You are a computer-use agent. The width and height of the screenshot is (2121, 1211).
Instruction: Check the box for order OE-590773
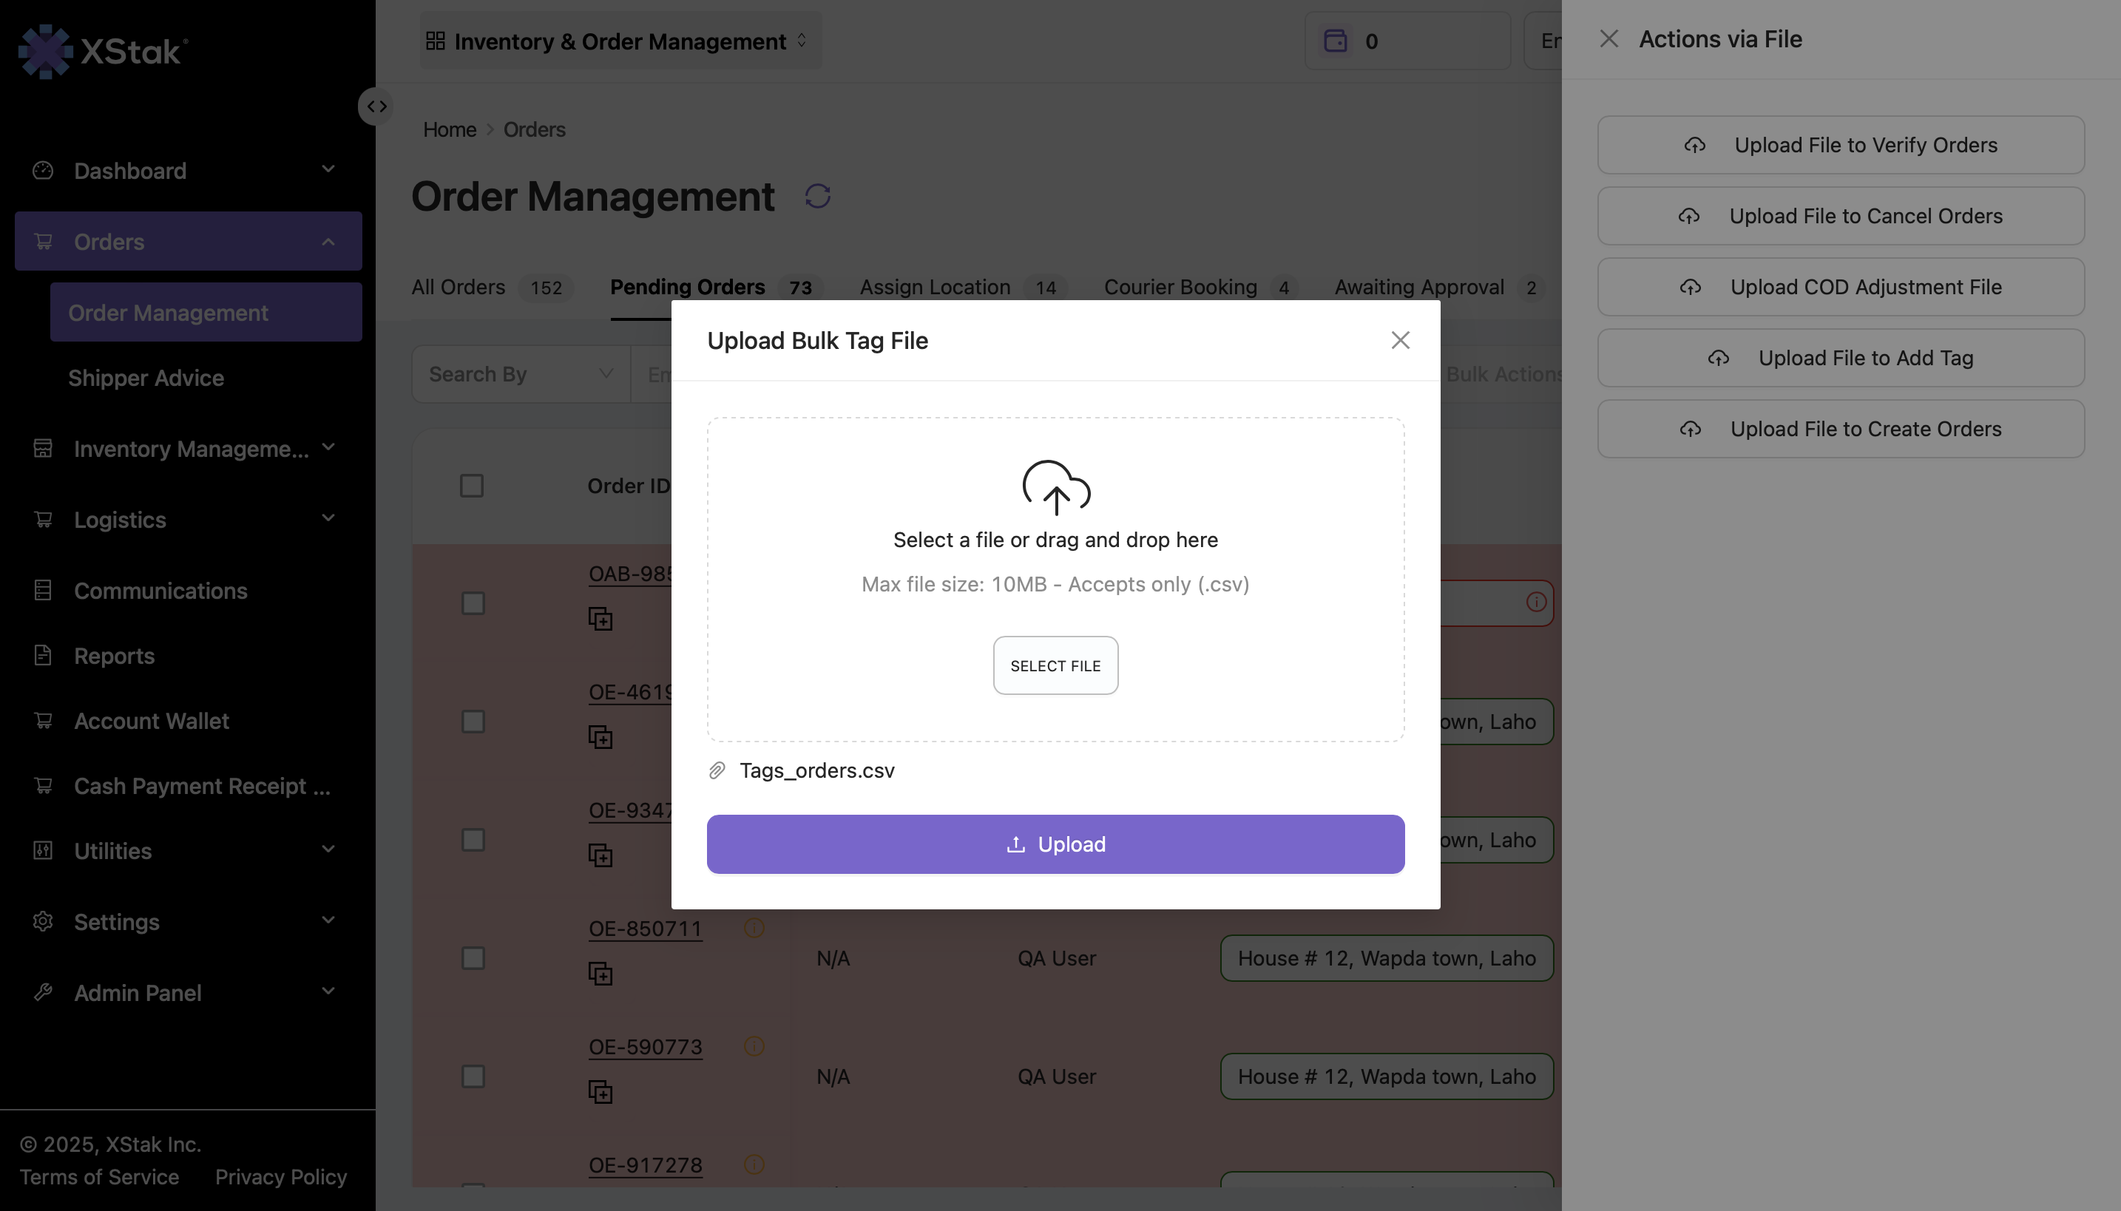point(473,1076)
